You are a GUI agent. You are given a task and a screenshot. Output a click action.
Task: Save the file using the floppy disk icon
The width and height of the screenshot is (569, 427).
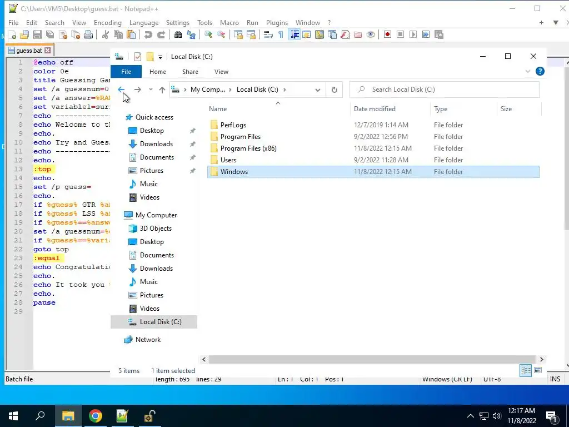point(37,34)
